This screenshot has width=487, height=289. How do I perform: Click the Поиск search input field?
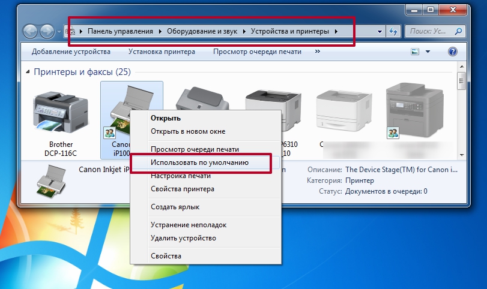click(429, 31)
